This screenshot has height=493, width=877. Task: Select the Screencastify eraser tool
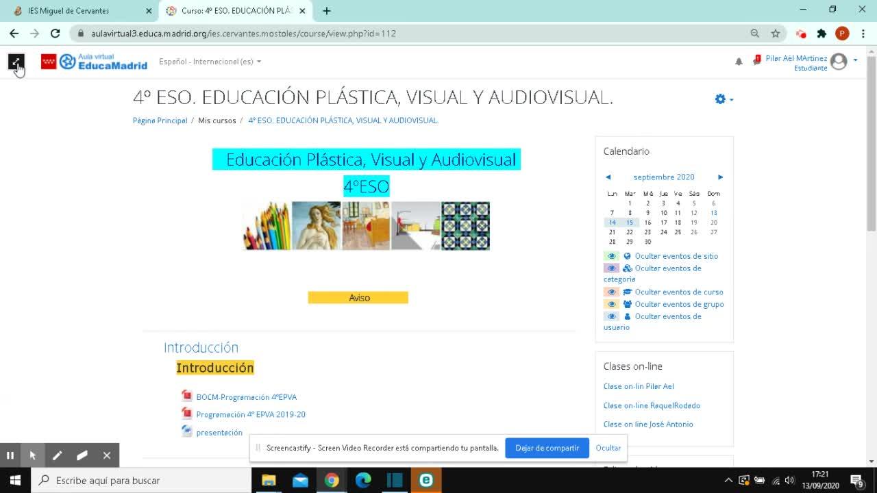point(82,455)
